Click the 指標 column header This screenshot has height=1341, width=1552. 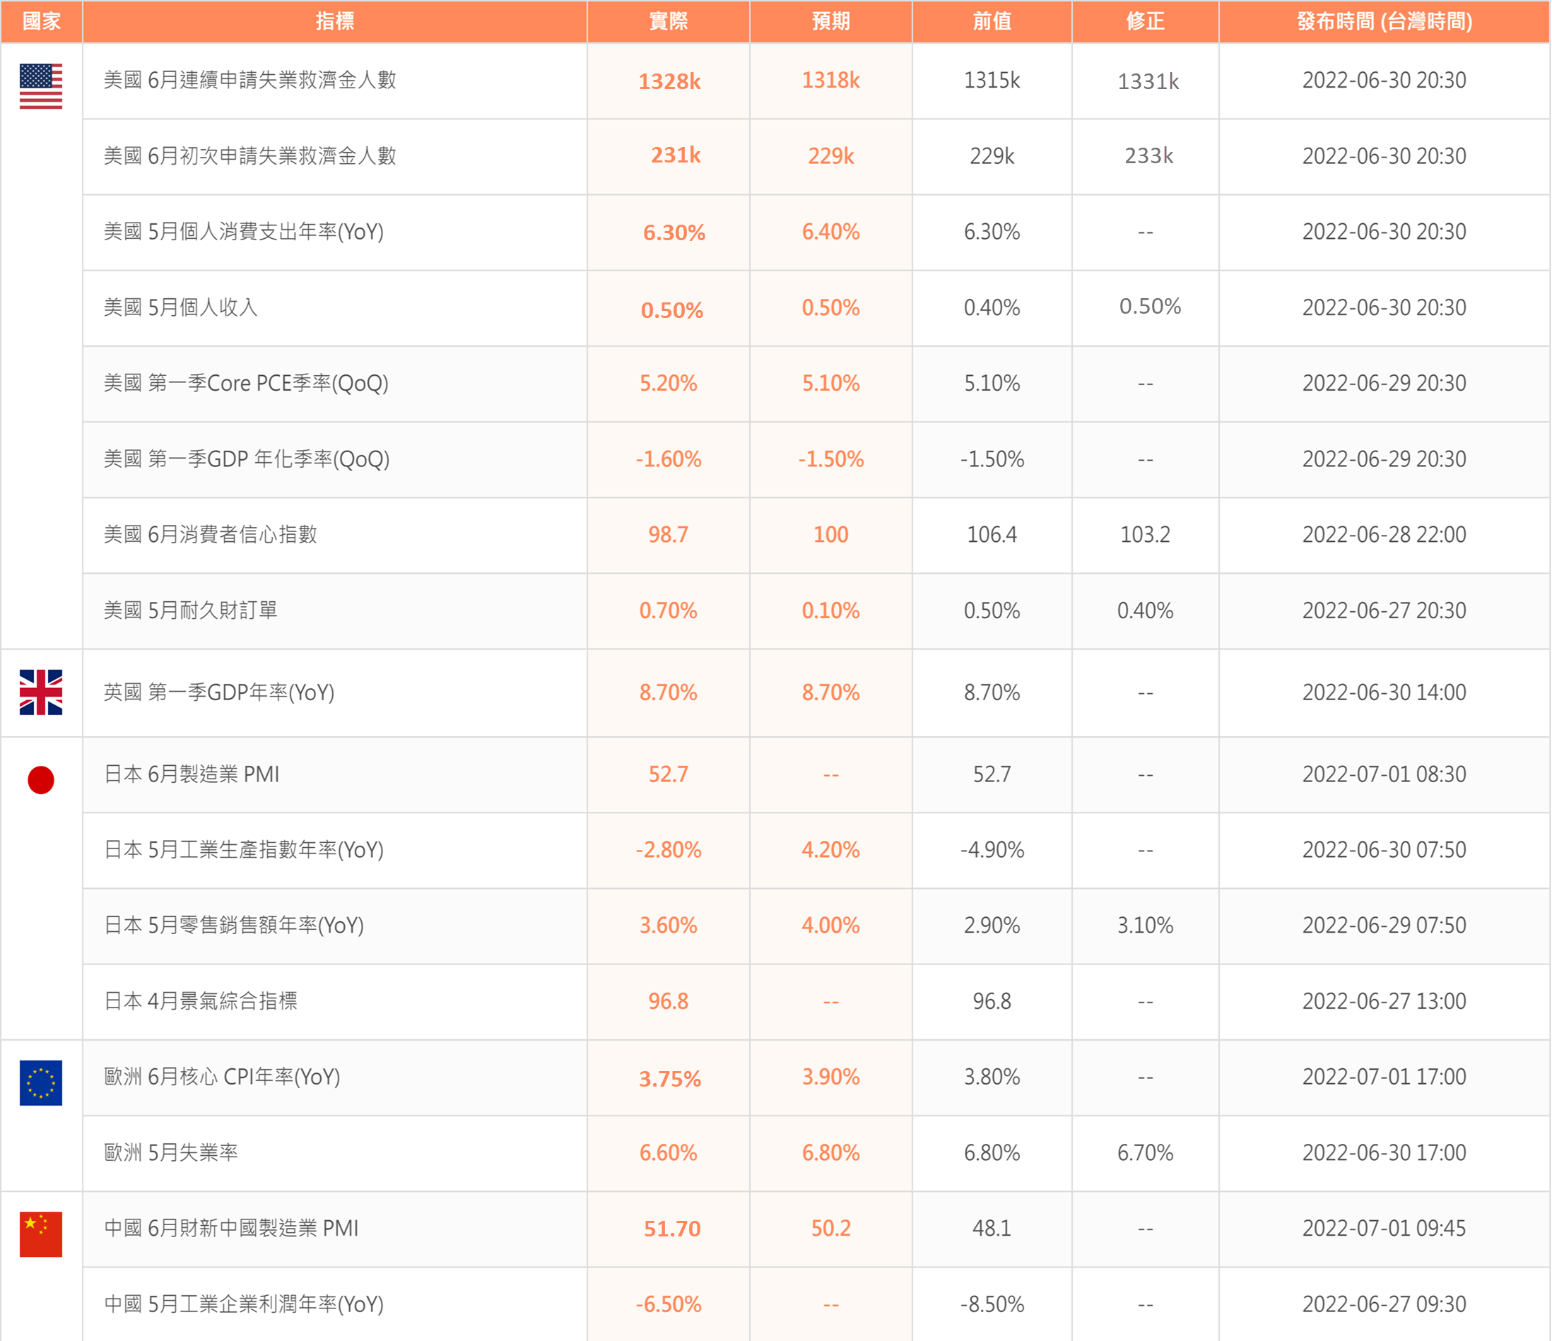(x=334, y=21)
